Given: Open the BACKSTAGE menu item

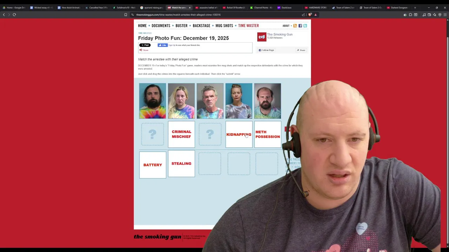Looking at the screenshot, I should click(x=201, y=26).
